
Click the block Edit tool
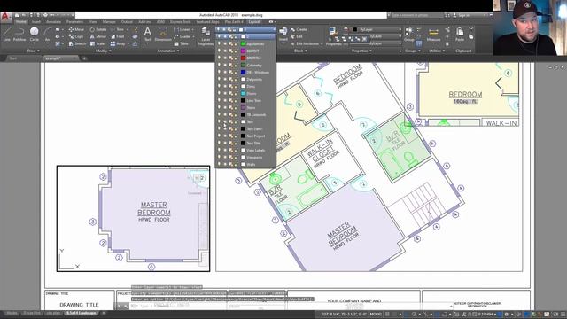[297, 36]
